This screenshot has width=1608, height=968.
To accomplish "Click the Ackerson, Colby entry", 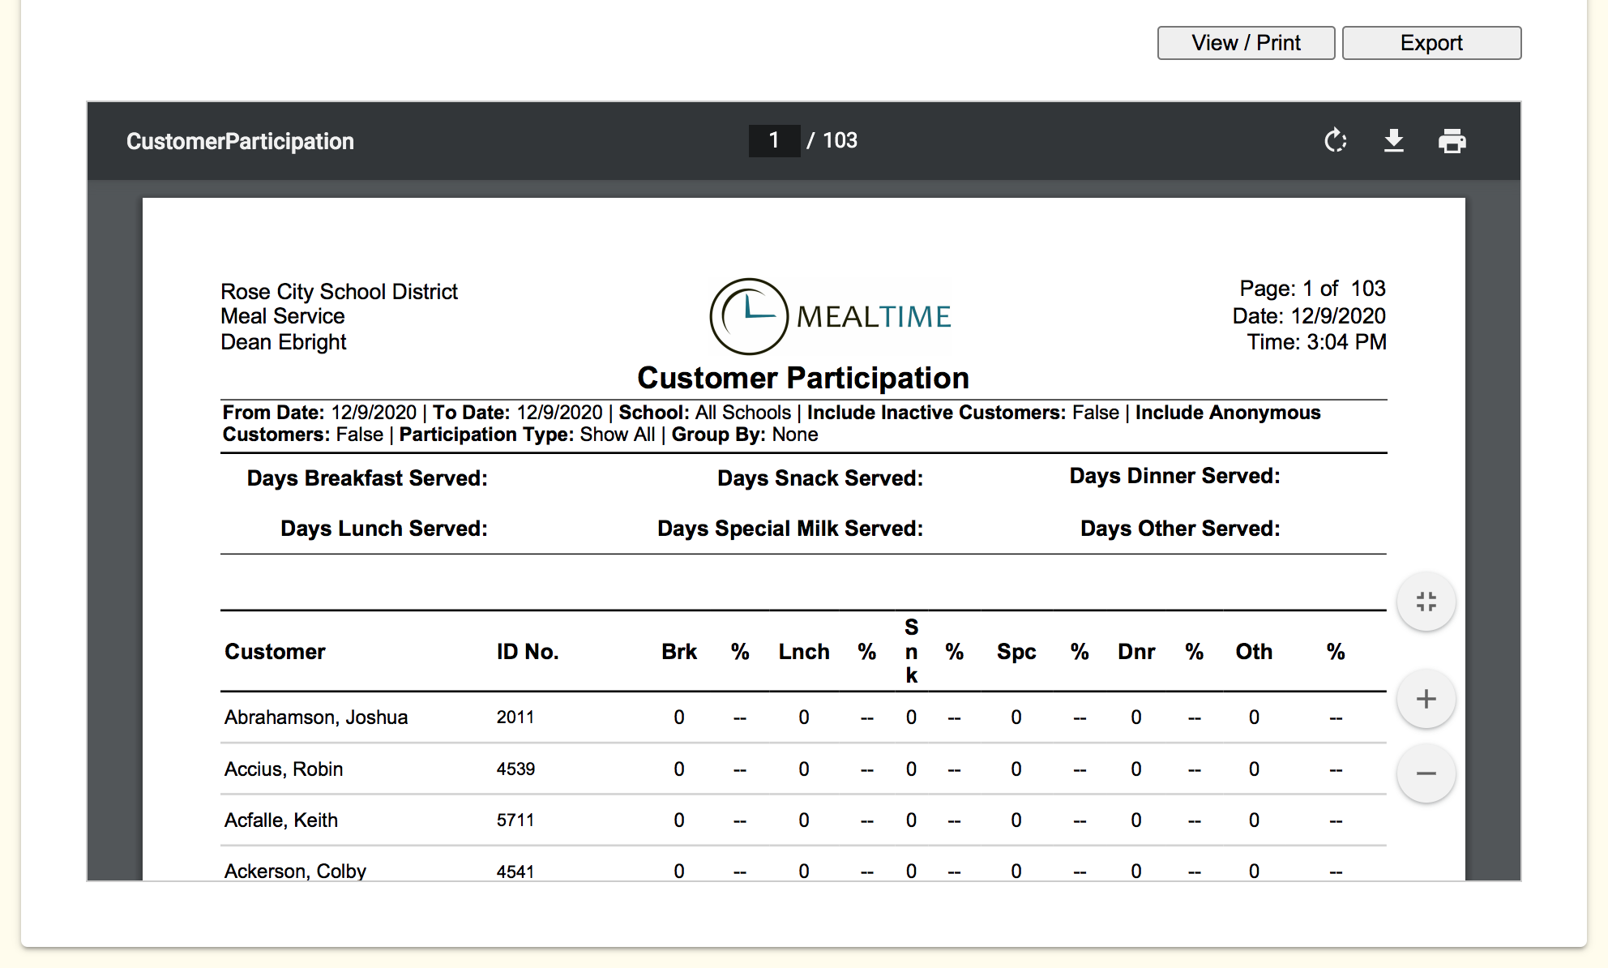I will [295, 871].
